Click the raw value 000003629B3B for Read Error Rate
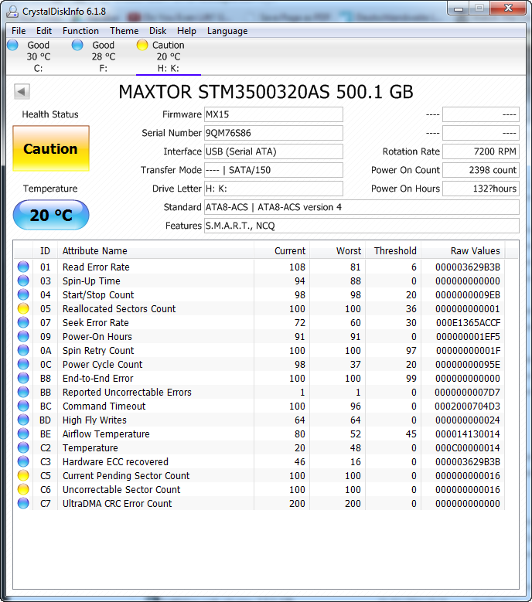This screenshot has width=532, height=602. tap(468, 267)
